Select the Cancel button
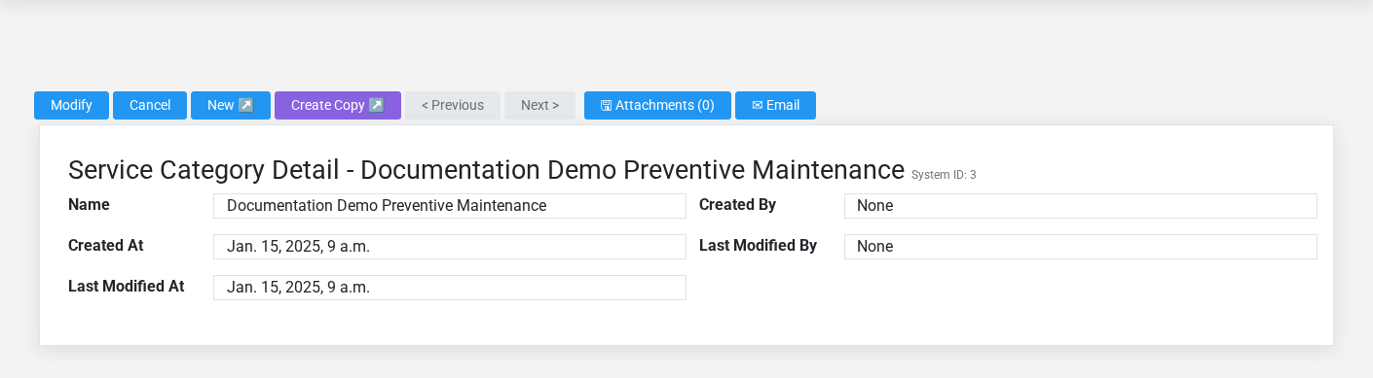 (150, 105)
